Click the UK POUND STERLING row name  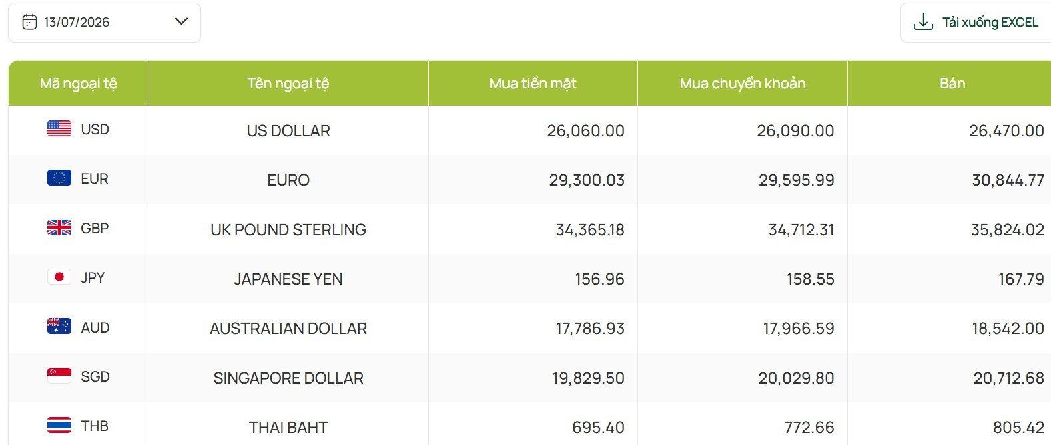288,230
